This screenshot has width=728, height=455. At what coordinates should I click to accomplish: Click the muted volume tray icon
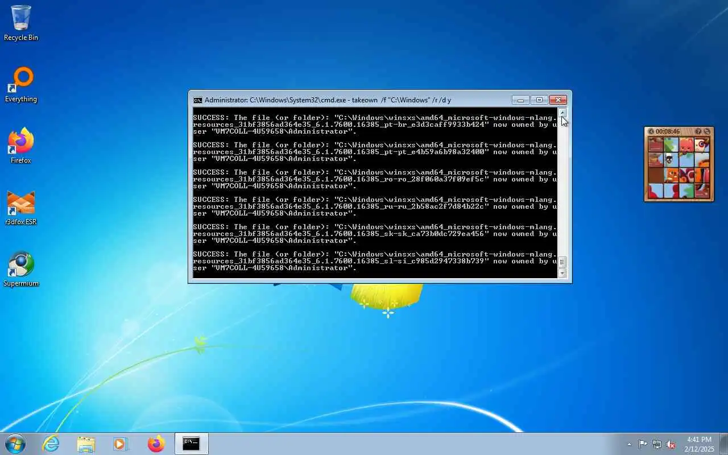coord(671,444)
